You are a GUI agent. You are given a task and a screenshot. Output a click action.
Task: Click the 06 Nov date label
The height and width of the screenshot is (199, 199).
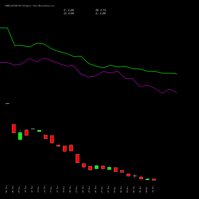(13, 189)
